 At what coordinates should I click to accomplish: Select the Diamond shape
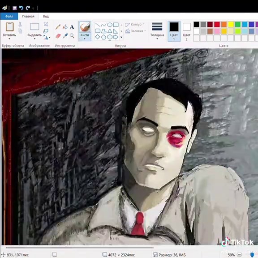coord(98,37)
